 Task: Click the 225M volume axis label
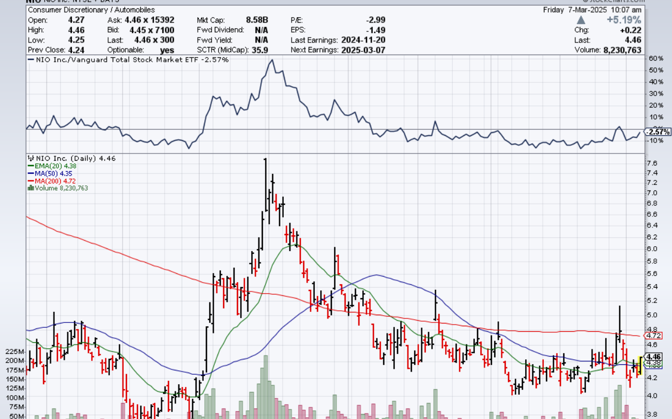pos(15,352)
